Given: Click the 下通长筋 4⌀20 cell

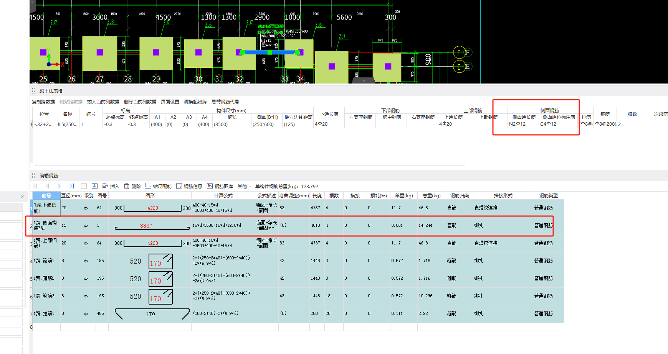Looking at the screenshot, I should [329, 124].
